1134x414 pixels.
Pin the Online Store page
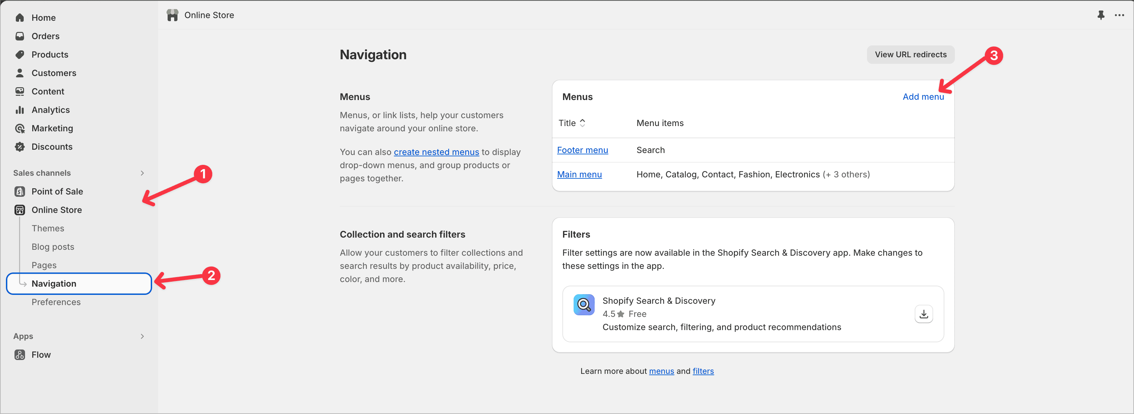click(1101, 15)
